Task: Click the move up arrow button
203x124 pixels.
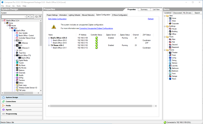Action: 29,17
